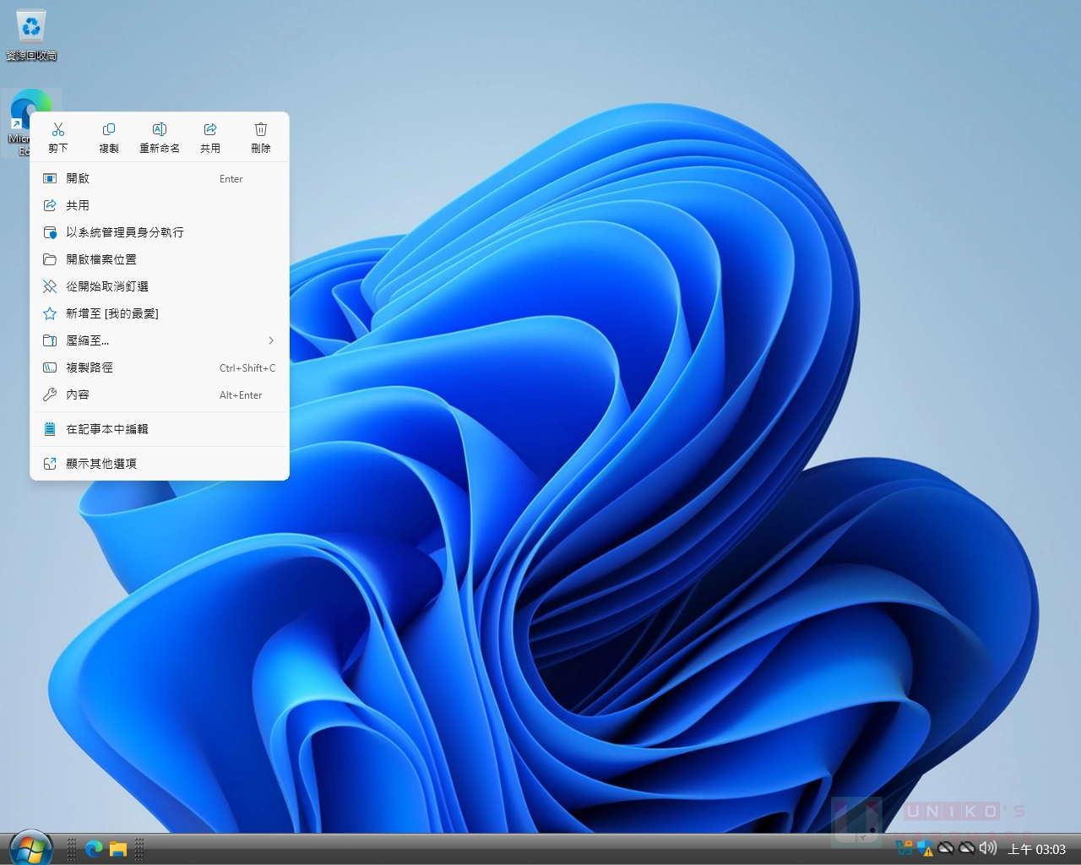This screenshot has height=865, width=1081.
Task: Open File Explorer from the taskbar
Action: click(x=118, y=849)
